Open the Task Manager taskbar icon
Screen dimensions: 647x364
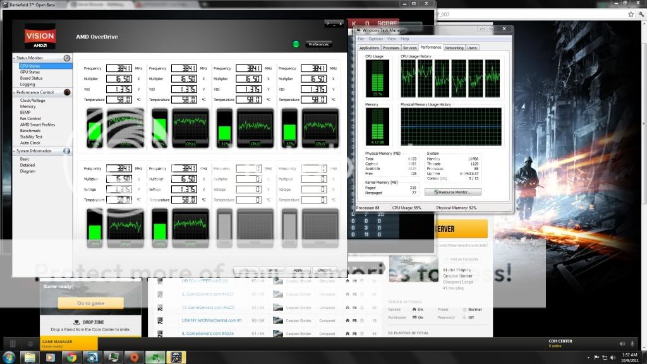pos(113,357)
